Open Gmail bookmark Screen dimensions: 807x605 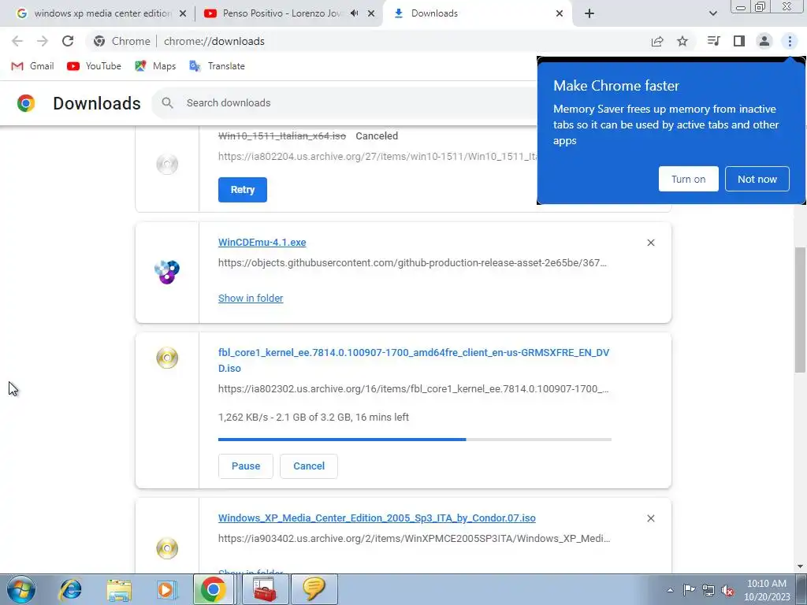(x=32, y=66)
